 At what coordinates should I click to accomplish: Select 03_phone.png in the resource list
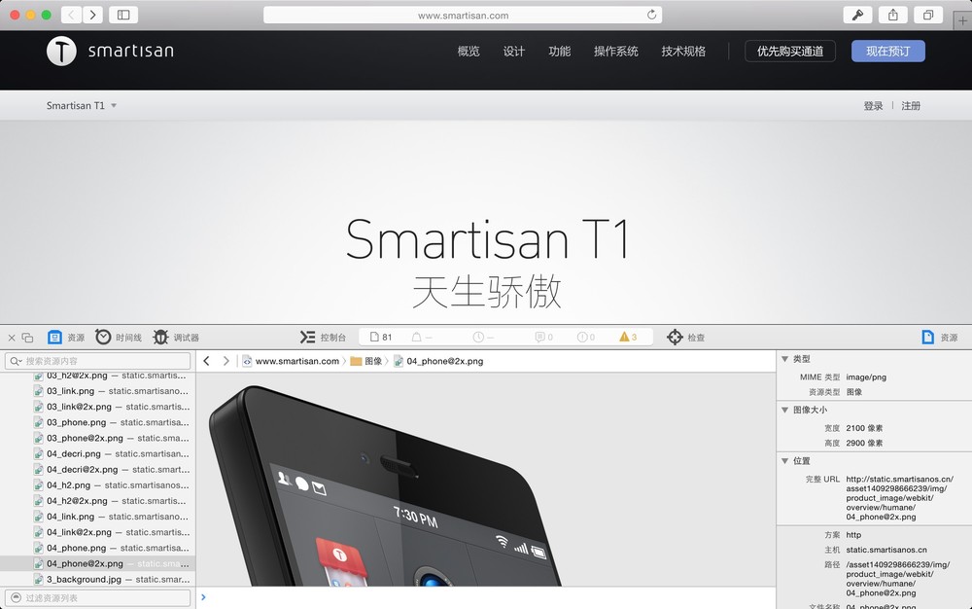tap(76, 422)
